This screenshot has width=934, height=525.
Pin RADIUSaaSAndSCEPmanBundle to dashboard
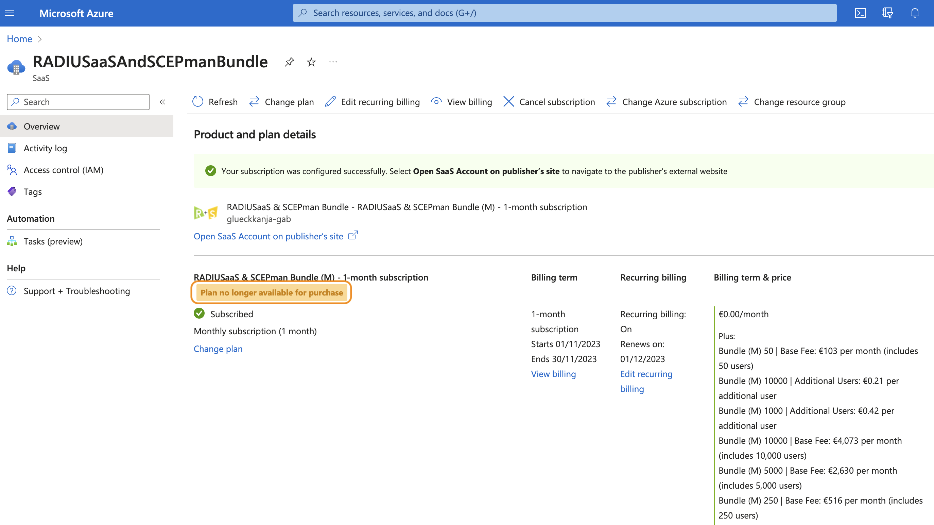pos(289,62)
